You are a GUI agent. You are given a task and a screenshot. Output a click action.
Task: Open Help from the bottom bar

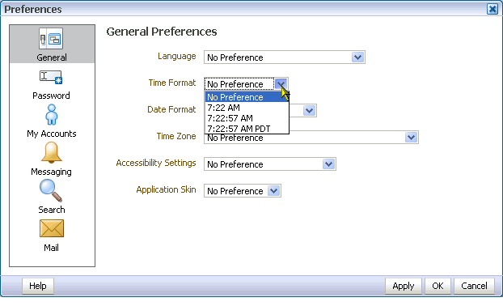pos(38,286)
